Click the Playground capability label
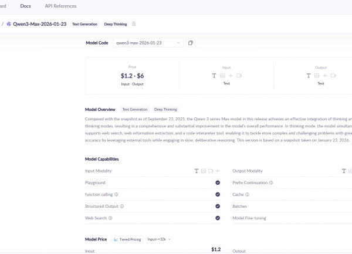The height and width of the screenshot is (254, 352). point(95,183)
